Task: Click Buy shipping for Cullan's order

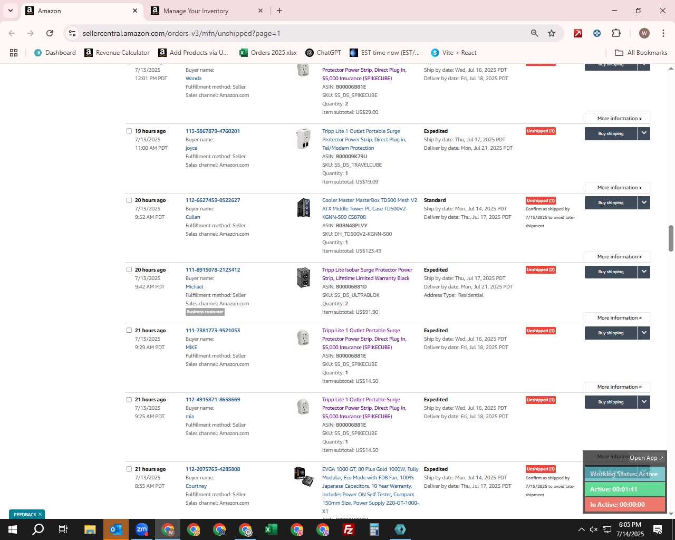Action: coord(611,202)
